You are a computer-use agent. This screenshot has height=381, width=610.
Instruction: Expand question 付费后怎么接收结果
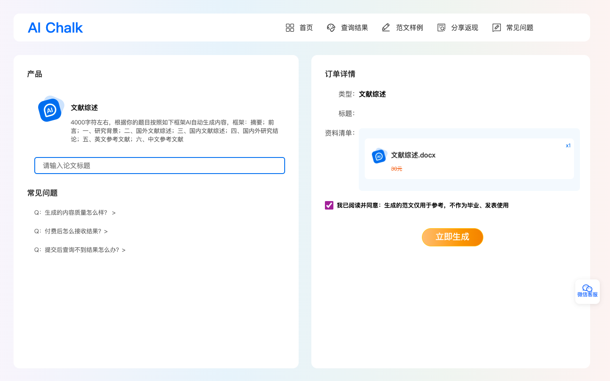71,231
